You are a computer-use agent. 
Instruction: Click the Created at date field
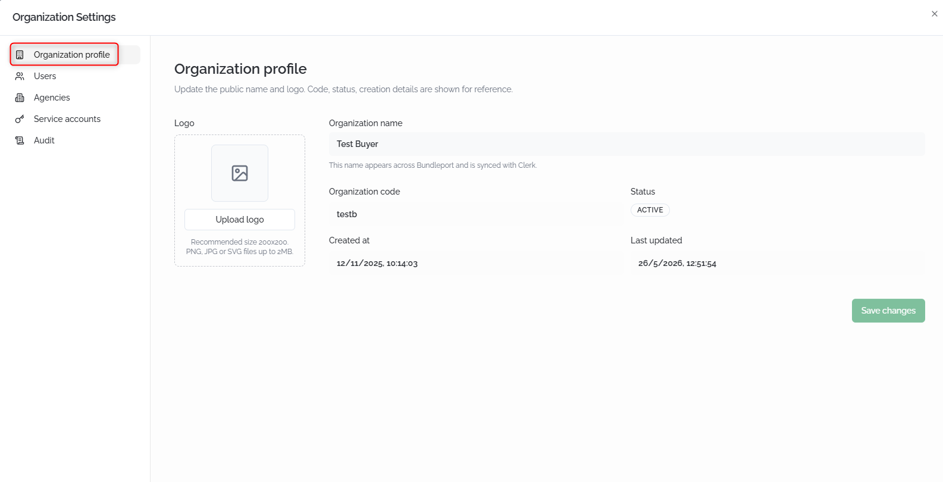476,263
